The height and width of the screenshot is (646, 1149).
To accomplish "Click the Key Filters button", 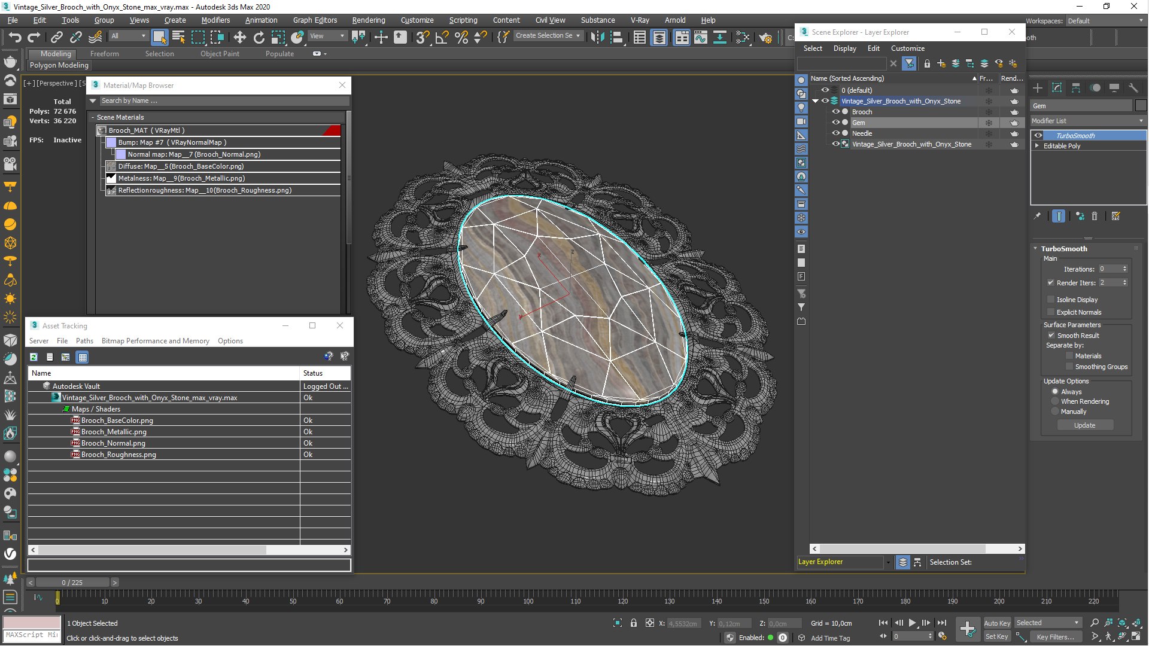I will [x=1056, y=637].
